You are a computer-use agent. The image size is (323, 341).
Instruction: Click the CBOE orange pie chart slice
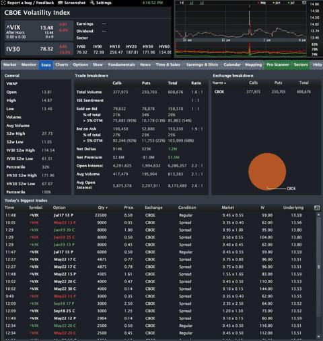click(267, 171)
